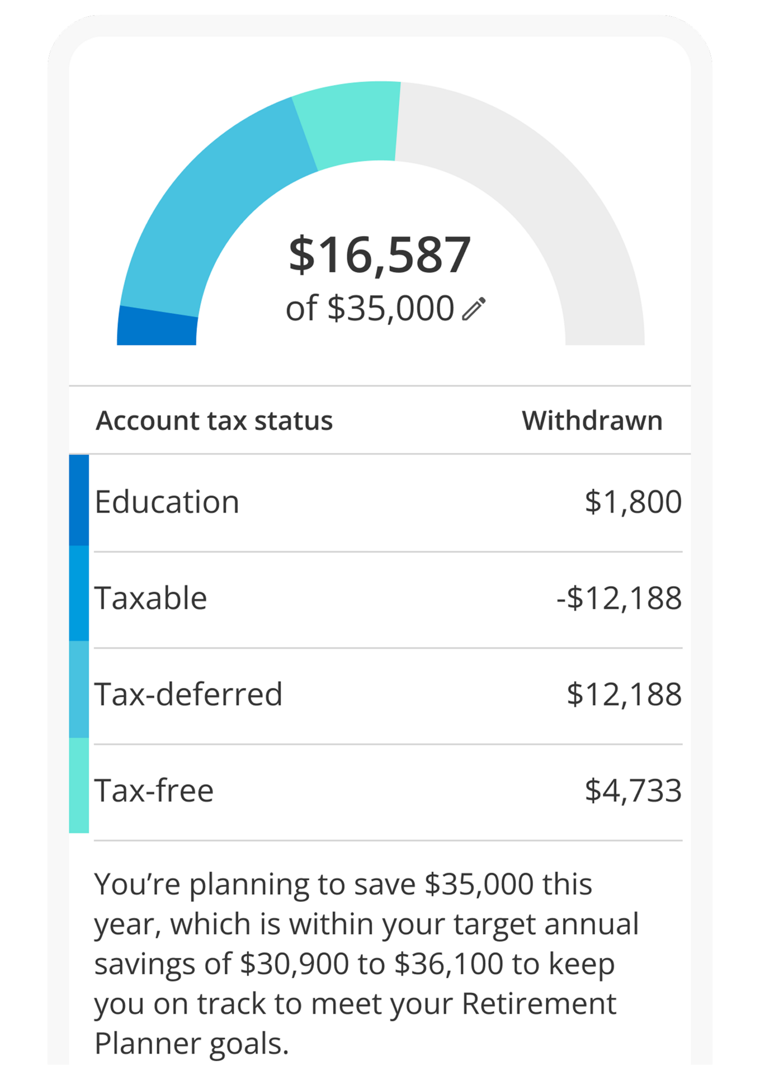Click the dark blue Education color bar
Viewport: 760px width, 1065px height.
point(79,500)
